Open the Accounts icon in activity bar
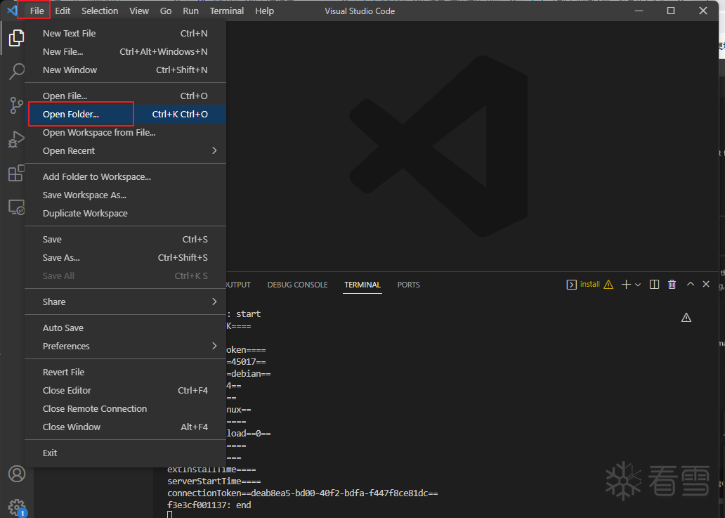The image size is (725, 518). [x=17, y=474]
